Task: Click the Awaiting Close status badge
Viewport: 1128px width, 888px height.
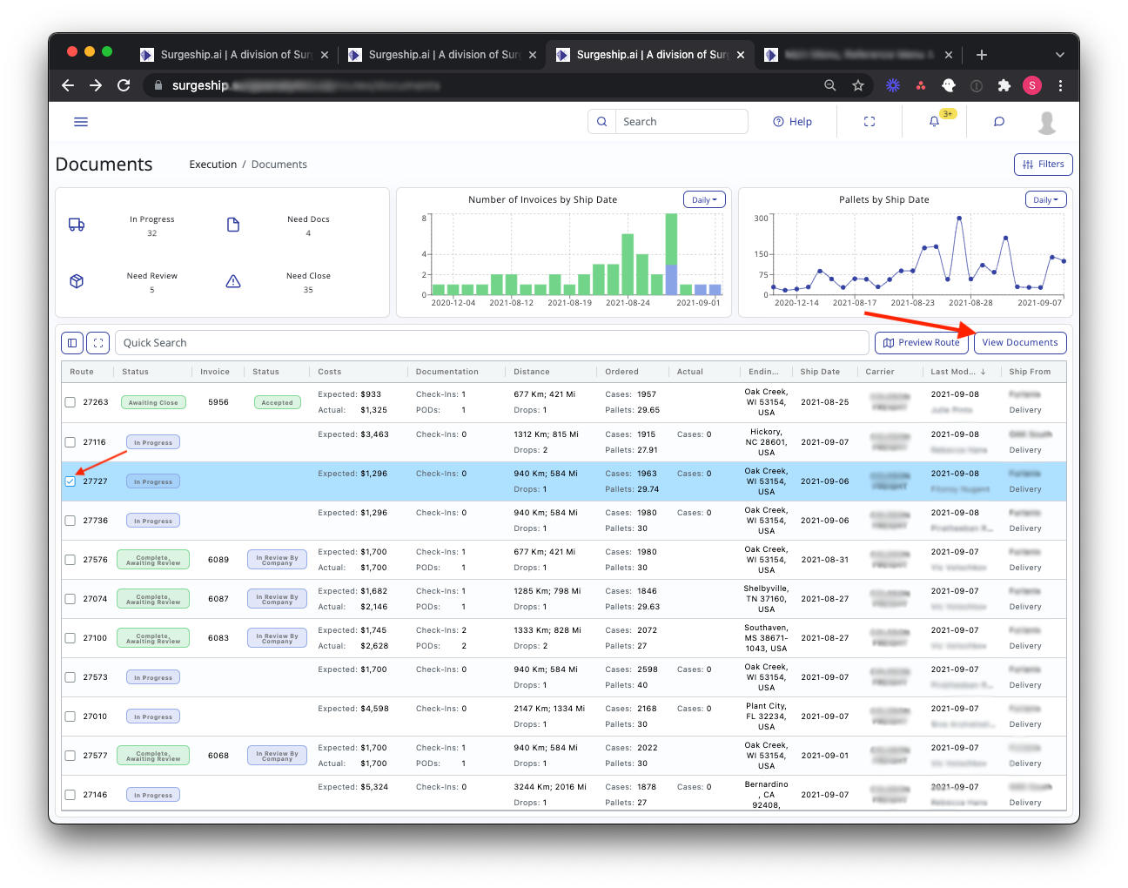Action: point(153,402)
